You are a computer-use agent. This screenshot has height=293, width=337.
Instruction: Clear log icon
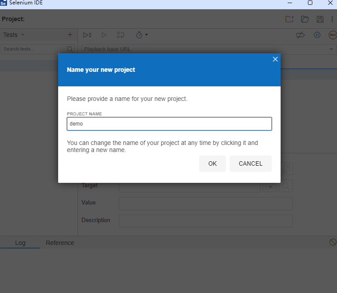coord(333,242)
